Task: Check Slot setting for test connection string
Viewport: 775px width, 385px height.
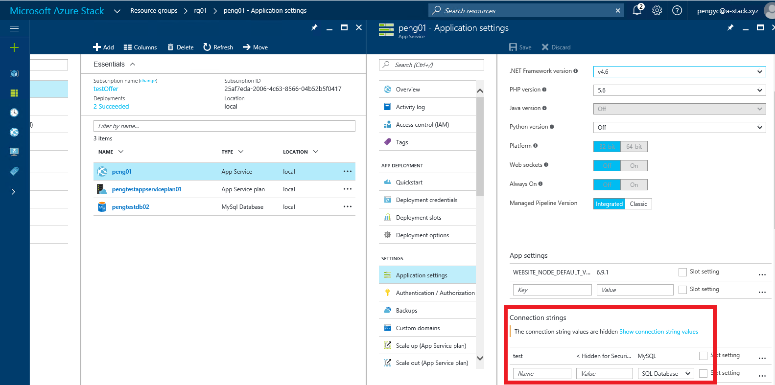Action: 703,356
